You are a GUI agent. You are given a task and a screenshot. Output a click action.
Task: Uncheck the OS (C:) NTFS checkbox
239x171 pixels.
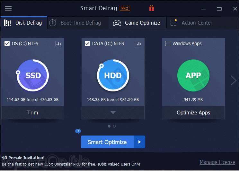tap(7, 44)
